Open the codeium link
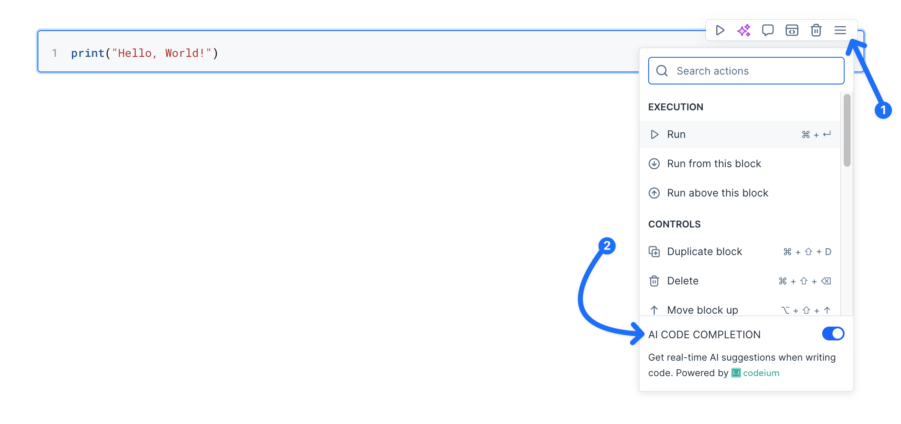This screenshot has height=424, width=901. point(755,373)
